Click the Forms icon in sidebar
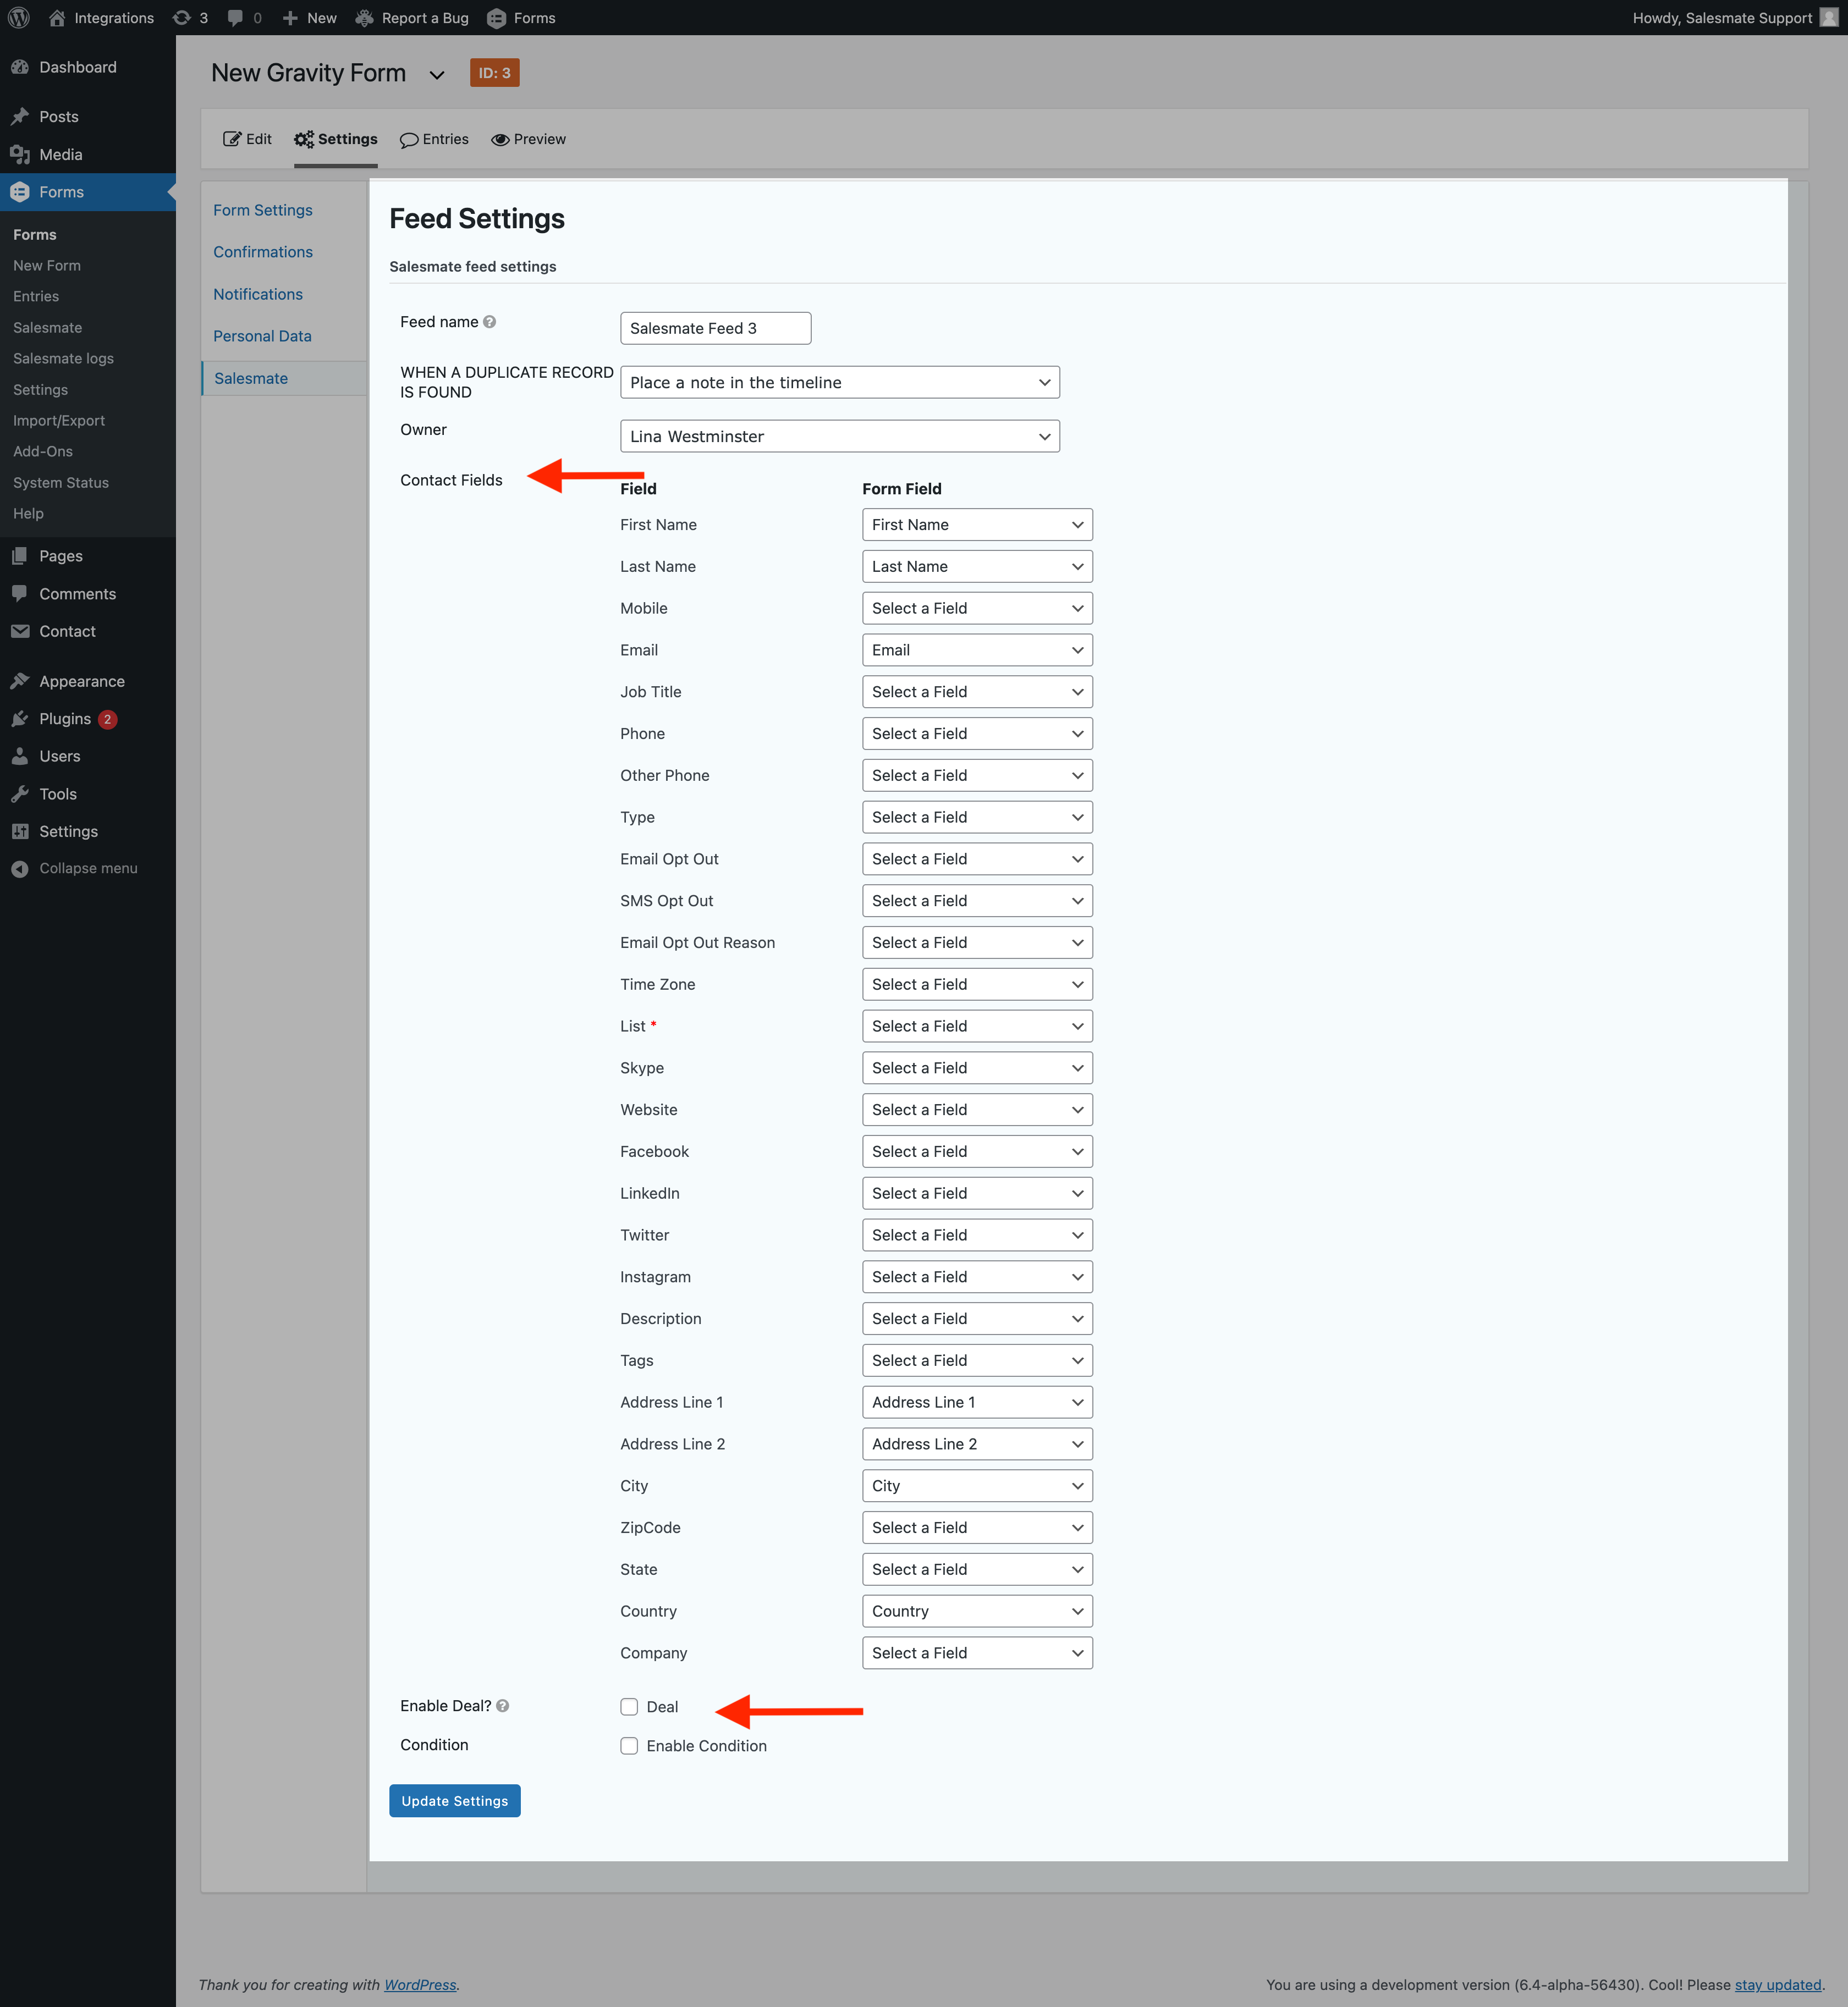The width and height of the screenshot is (1848, 2007). [x=20, y=192]
